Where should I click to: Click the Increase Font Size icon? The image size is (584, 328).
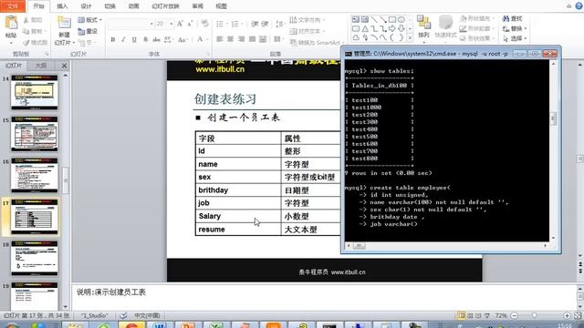(180, 24)
